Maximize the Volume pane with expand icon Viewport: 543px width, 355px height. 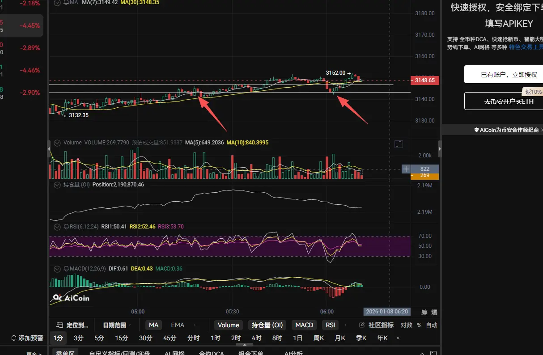(399, 144)
